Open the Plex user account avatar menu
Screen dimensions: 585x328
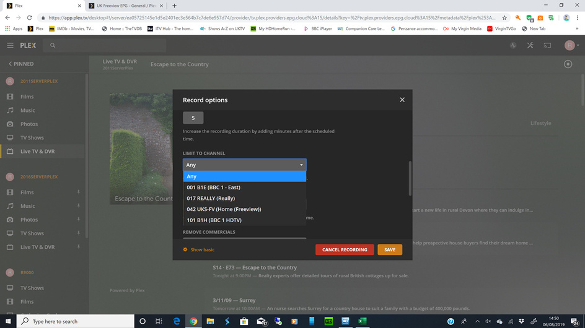pos(571,45)
